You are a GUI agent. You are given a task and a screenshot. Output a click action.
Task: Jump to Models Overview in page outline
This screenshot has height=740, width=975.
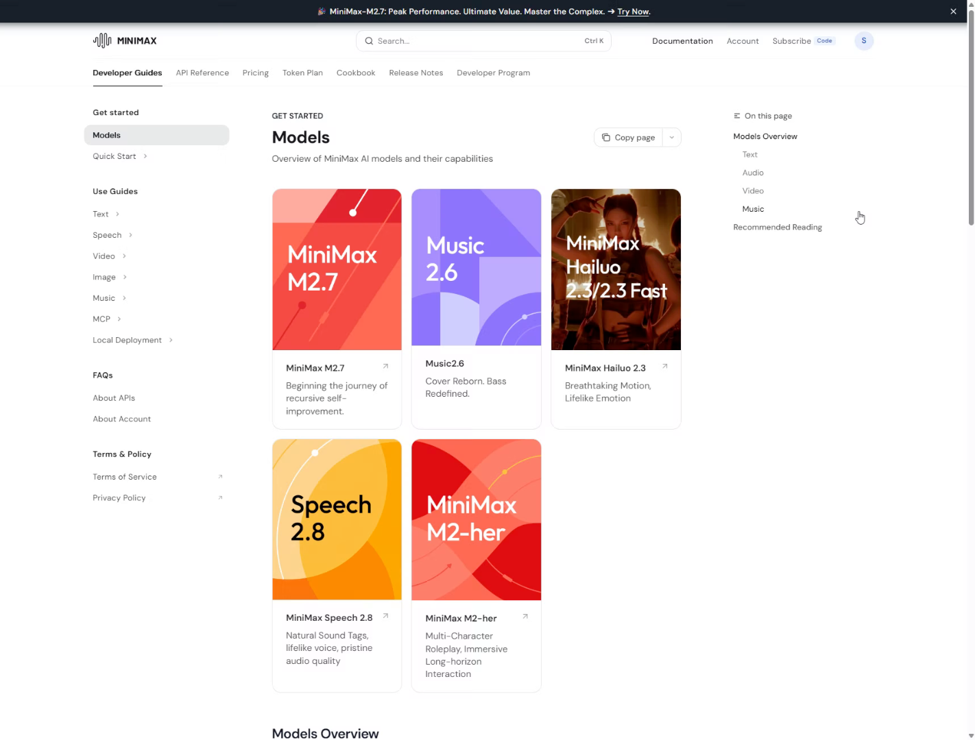click(765, 136)
